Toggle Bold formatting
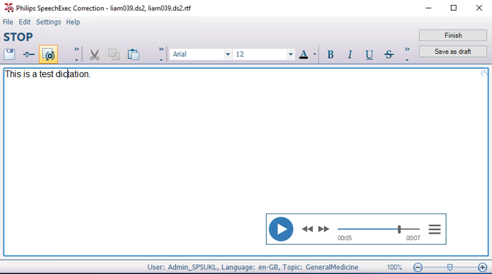This screenshot has height=274, width=492. (330, 55)
